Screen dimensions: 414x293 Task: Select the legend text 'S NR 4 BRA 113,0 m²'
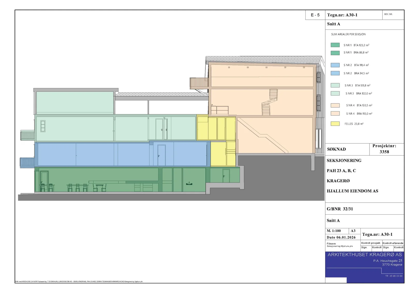359,114
